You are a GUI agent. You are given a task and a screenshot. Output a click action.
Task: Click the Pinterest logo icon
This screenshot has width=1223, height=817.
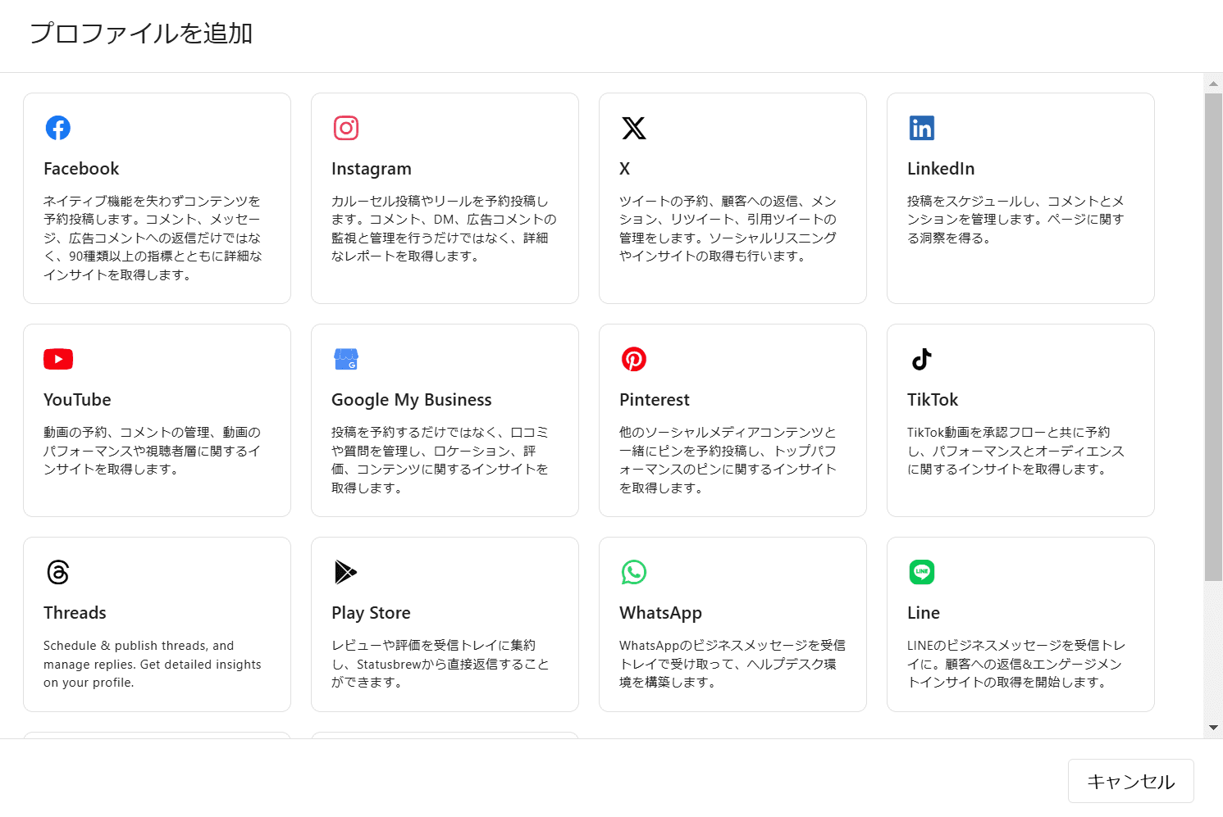634,359
